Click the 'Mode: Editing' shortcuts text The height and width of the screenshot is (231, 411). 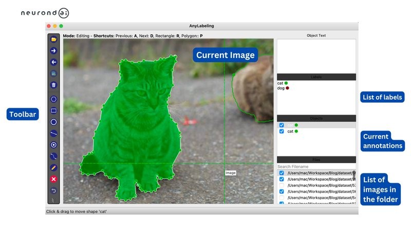(133, 36)
